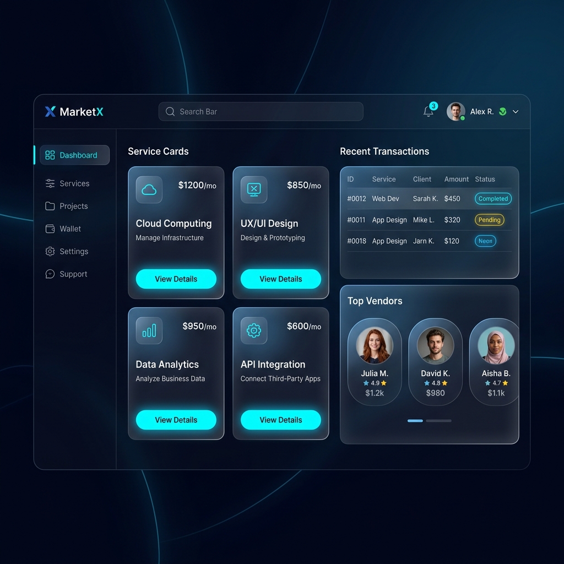Click the Web Dev service cell
564x564 pixels.
386,198
